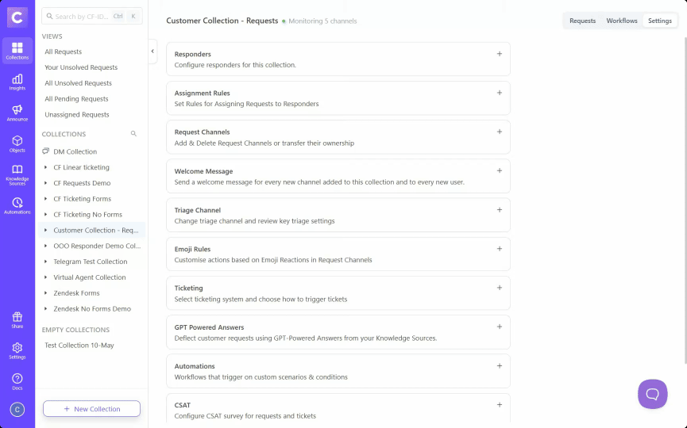
Task: Open the chat support bubble
Action: click(x=652, y=393)
